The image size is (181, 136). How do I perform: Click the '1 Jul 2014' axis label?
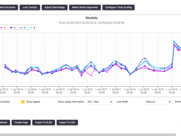[31, 91]
